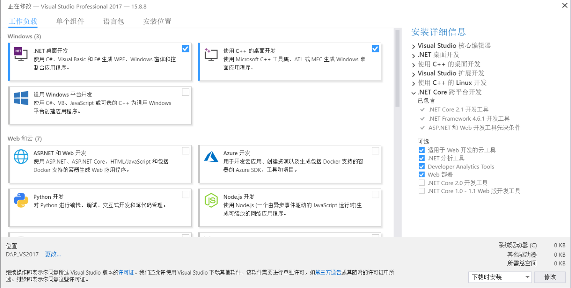Open the 单个组件 tab
The height and width of the screenshot is (288, 571).
pyautogui.click(x=70, y=21)
